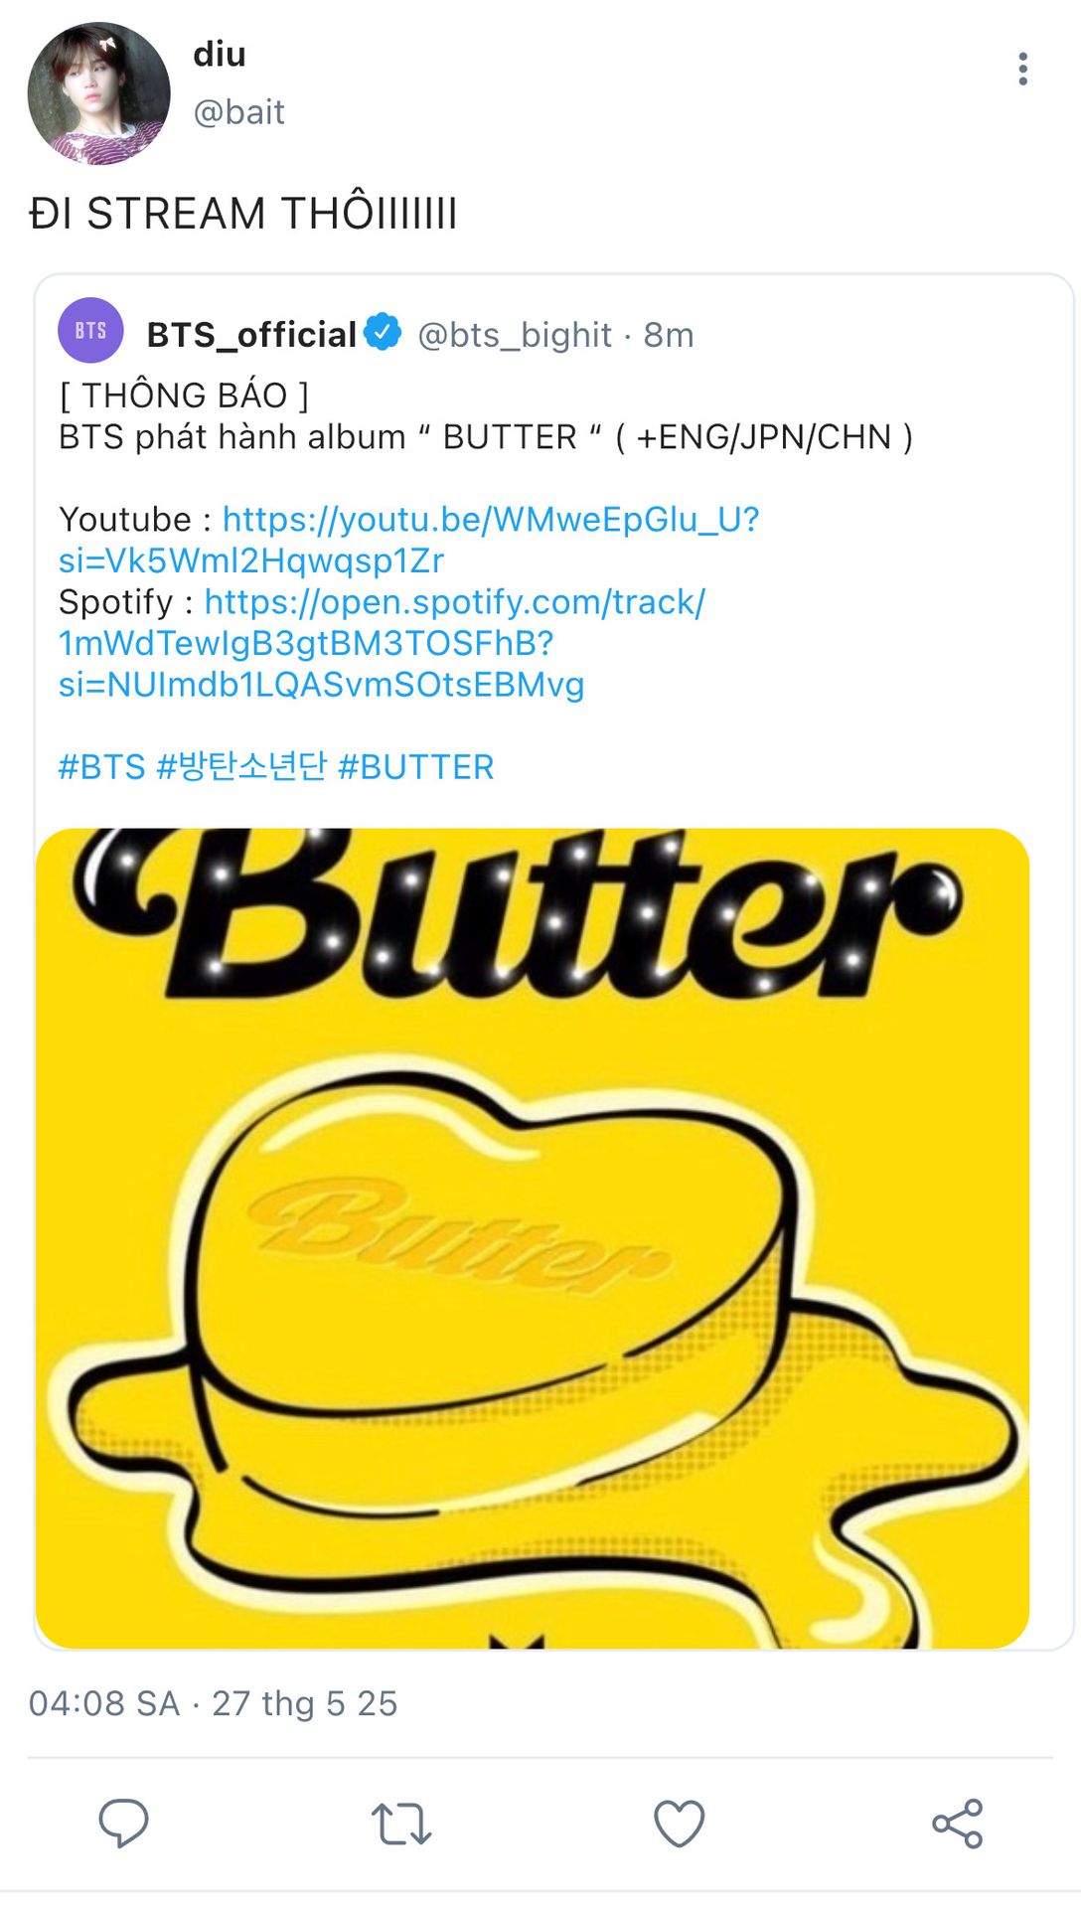The image size is (1081, 1908).
Task: Tap the @bts_bighit handle
Action: coord(514,336)
